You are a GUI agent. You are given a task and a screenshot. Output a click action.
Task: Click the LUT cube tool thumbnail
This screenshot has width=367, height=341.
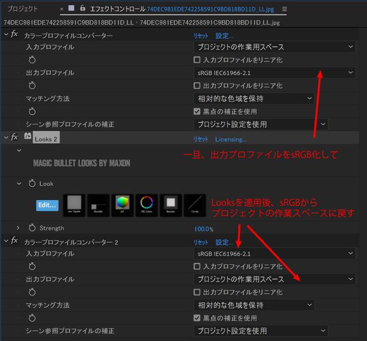122,205
